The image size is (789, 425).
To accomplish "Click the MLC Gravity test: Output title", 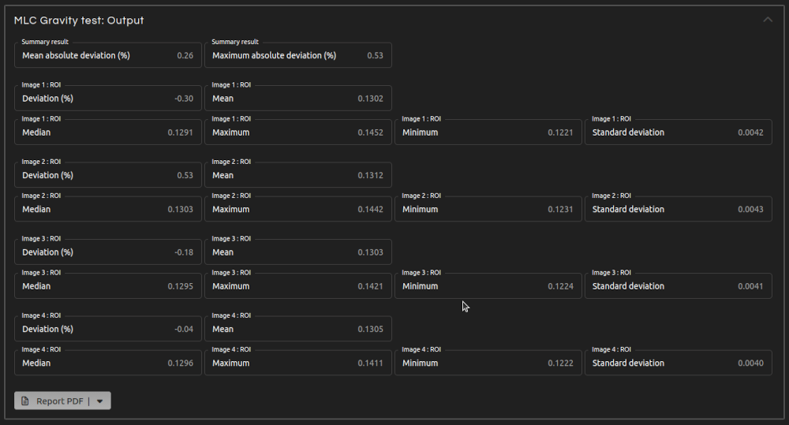I will [x=79, y=21].
